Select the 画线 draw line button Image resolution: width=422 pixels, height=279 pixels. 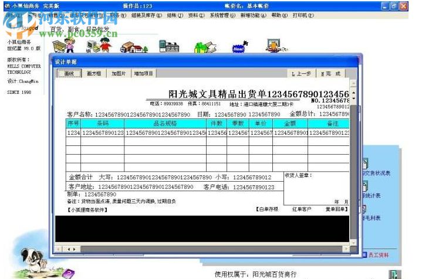pyautogui.click(x=69, y=73)
